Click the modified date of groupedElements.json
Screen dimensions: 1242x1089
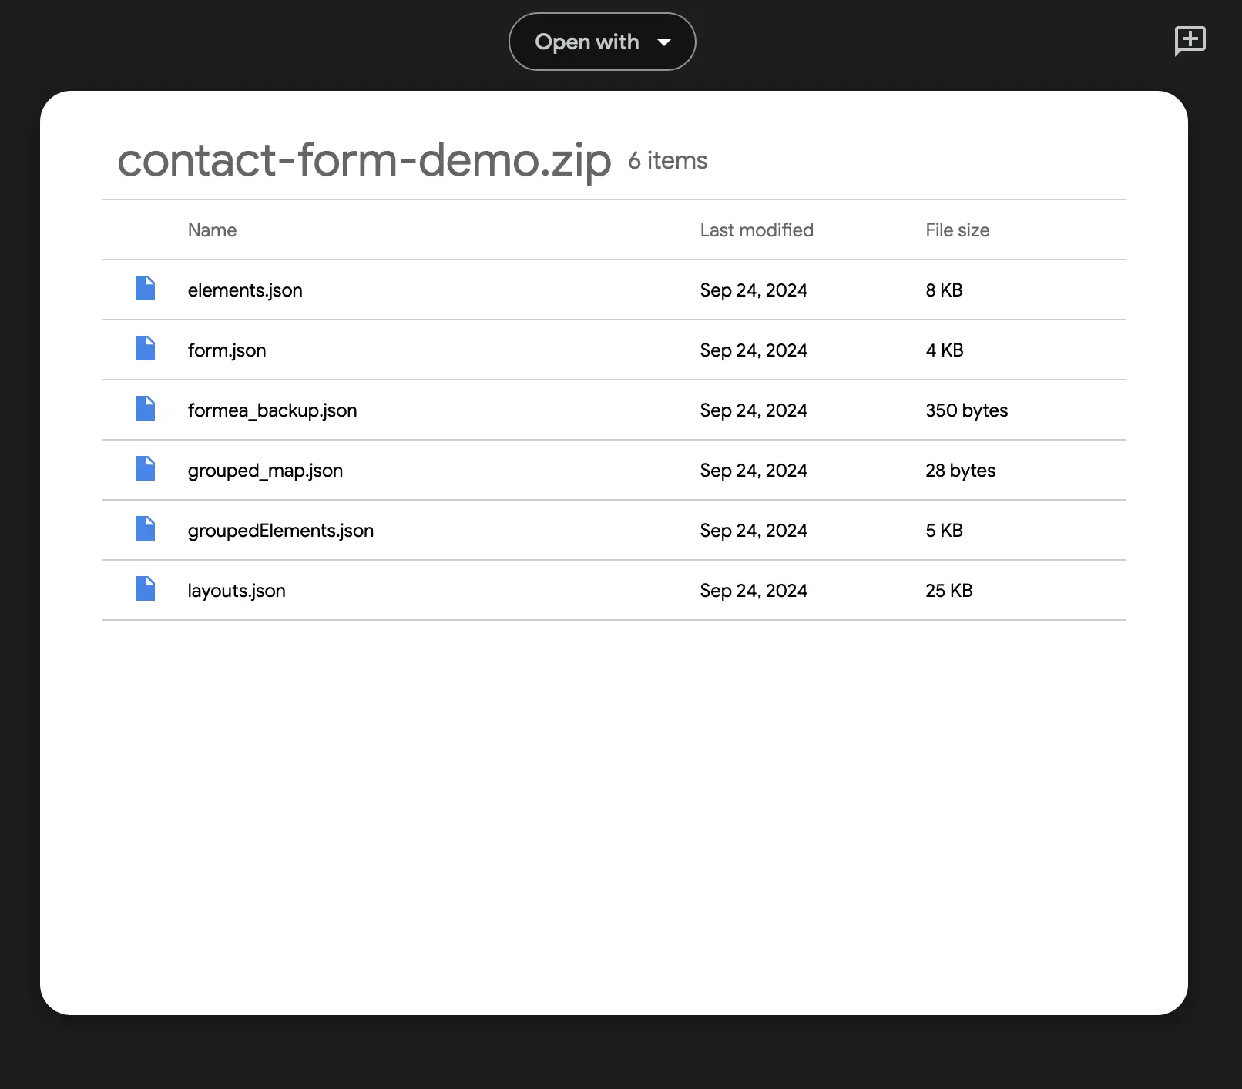[754, 531]
